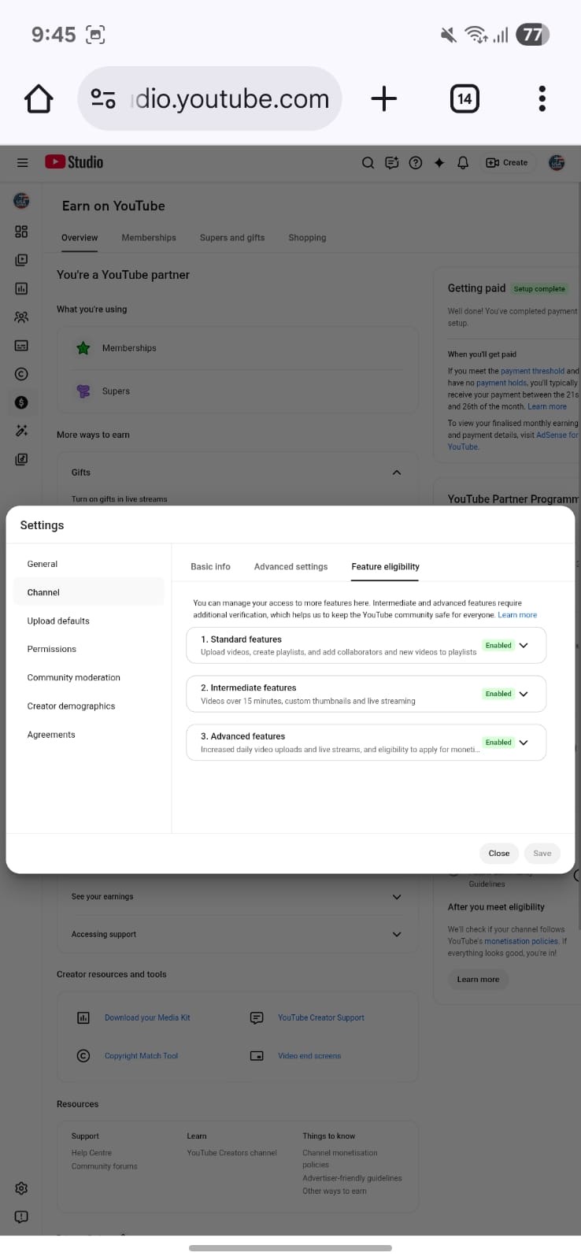Open new browser tab with plus icon
The image size is (581, 1260).
(x=383, y=99)
